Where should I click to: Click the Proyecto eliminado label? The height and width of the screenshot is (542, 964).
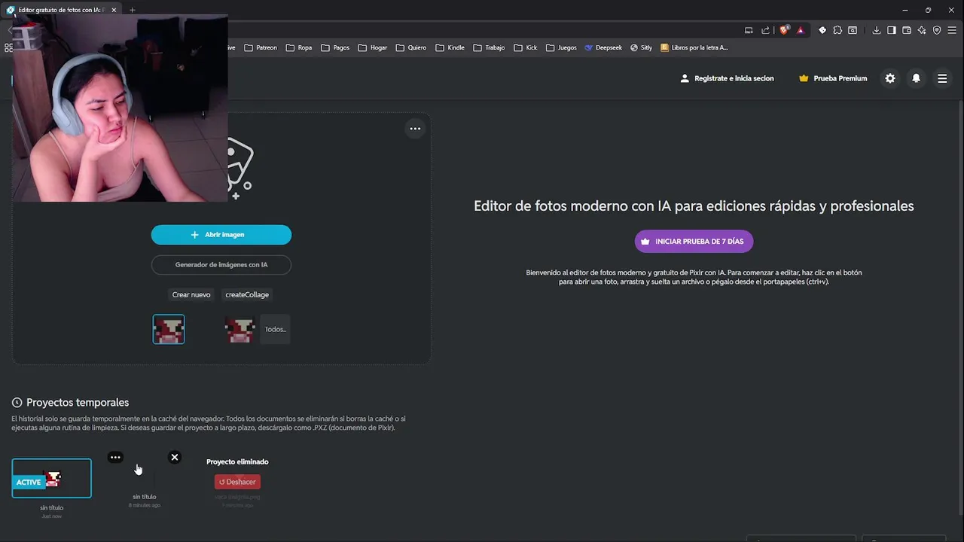point(237,461)
